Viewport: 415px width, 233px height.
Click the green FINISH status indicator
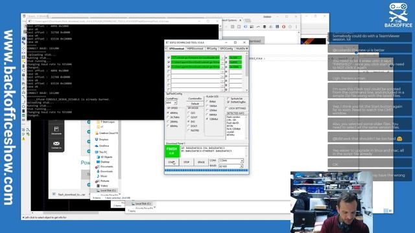(x=172, y=151)
